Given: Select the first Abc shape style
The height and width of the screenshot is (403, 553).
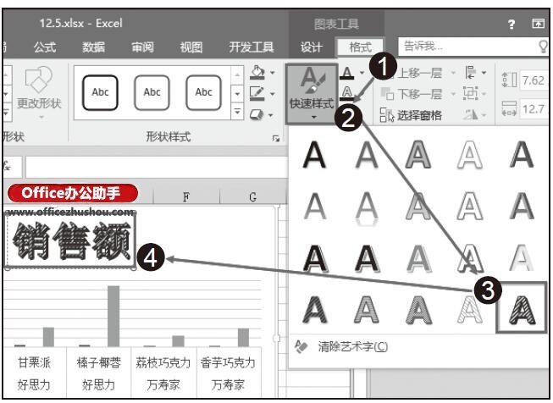Looking at the screenshot, I should pos(100,92).
